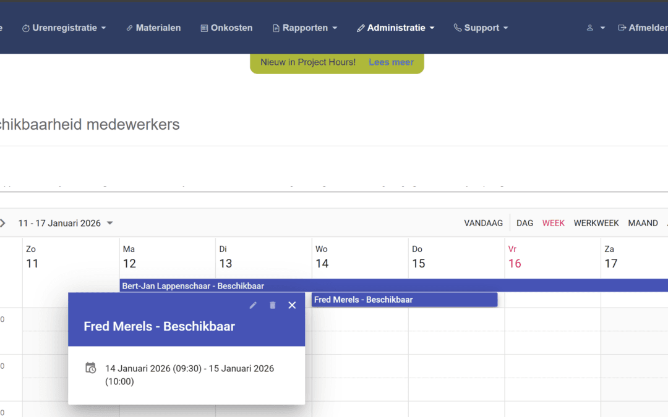Edit the Fred Merels availability entry

[252, 305]
